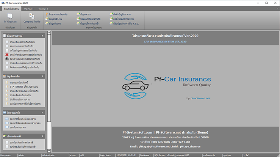Image resolution: width=280 pixels, height=157 pixels.
Task: Open จัดส่งกรมธรรม์ให้ผู้เอาประกันภัย item
Action: click(x=22, y=68)
